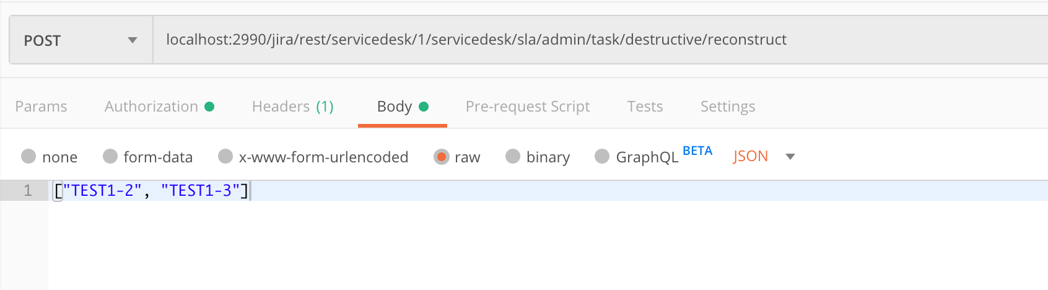The height and width of the screenshot is (290, 1048).
Task: Select the GraphQL body radio button
Action: pos(602,156)
